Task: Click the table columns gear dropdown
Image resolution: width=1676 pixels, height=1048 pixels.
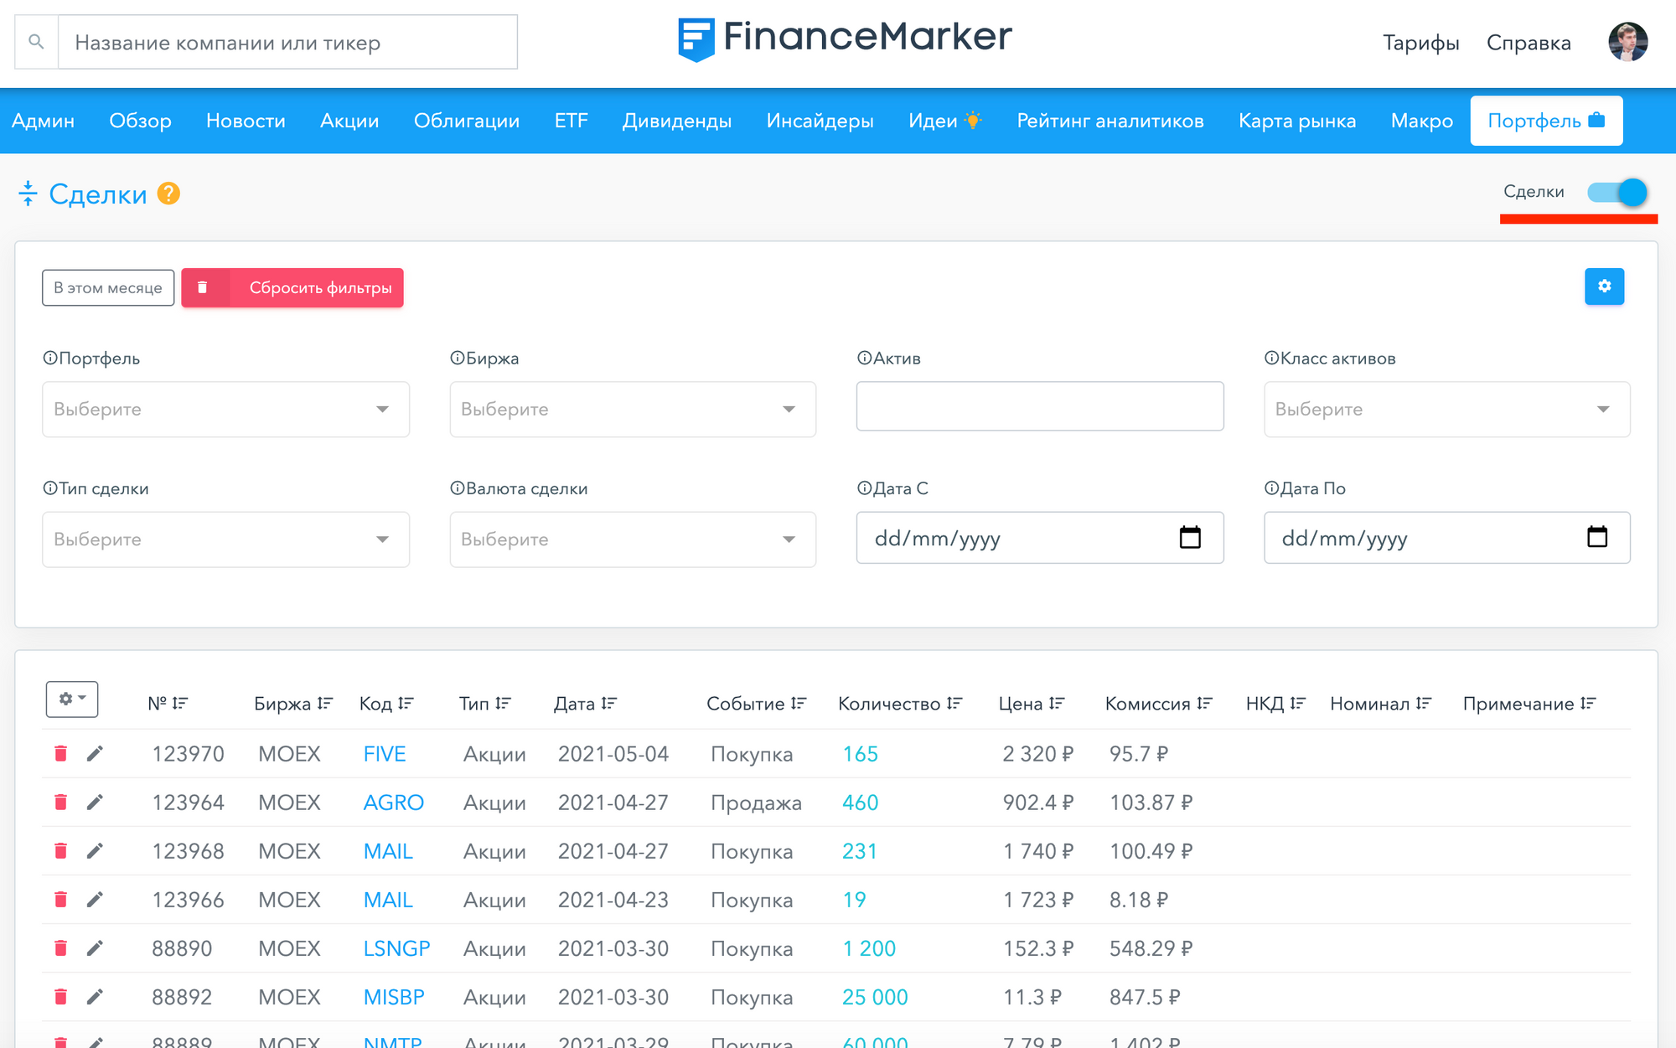Action: tap(72, 699)
